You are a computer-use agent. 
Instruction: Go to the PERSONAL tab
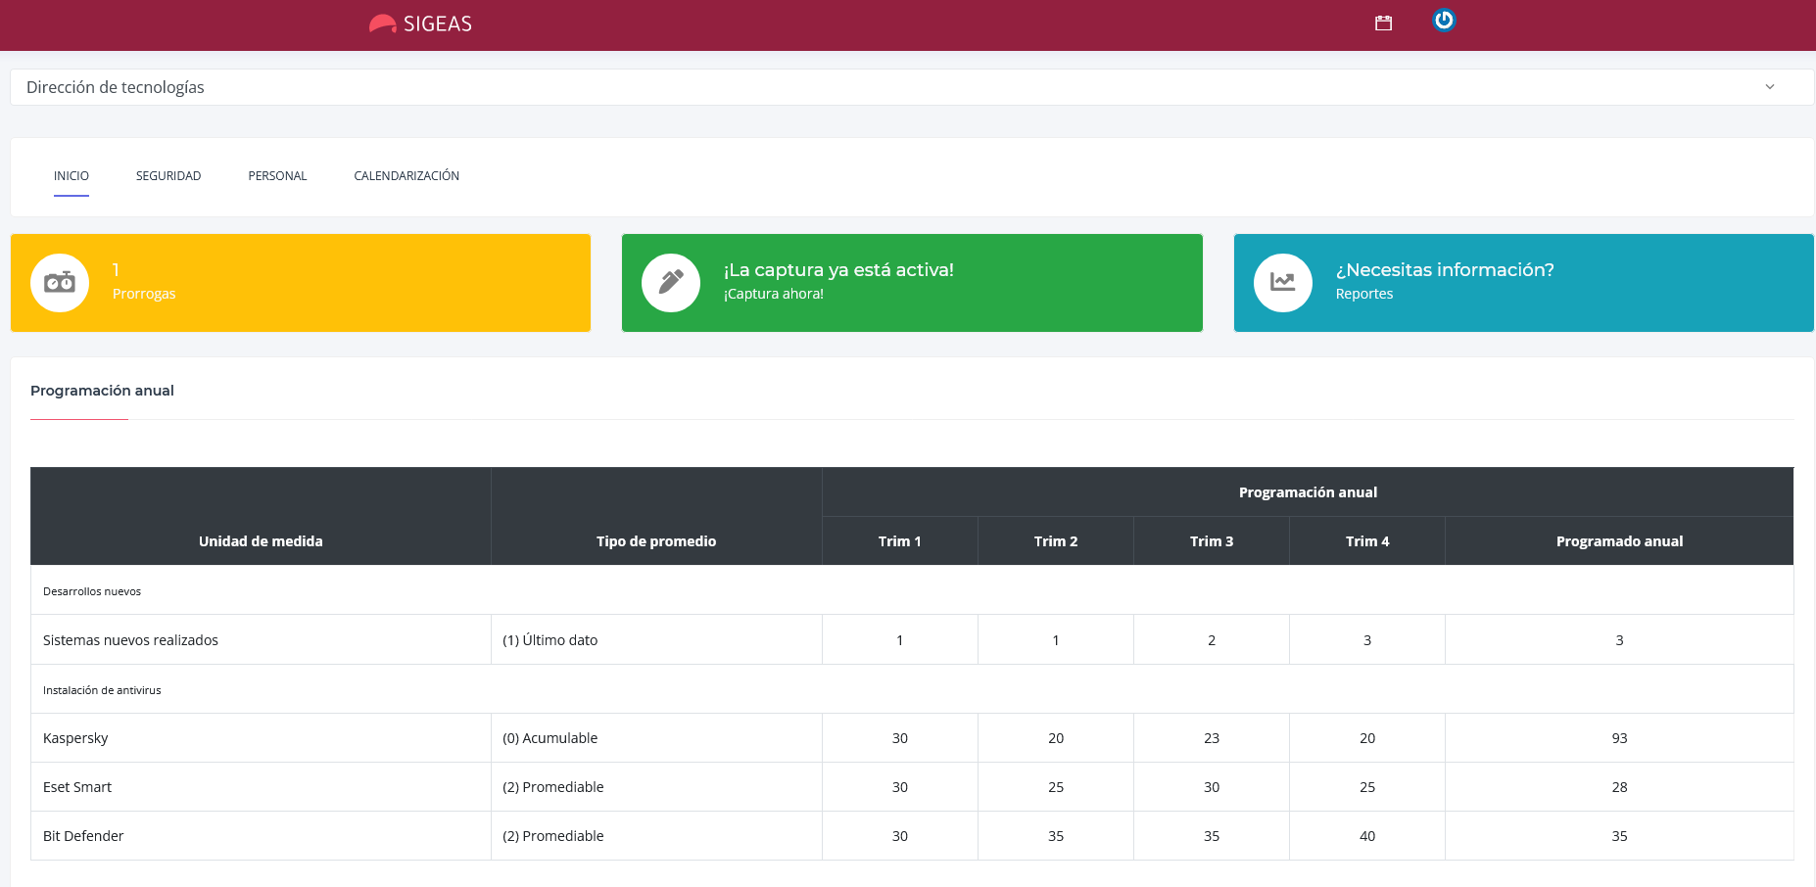[277, 176]
